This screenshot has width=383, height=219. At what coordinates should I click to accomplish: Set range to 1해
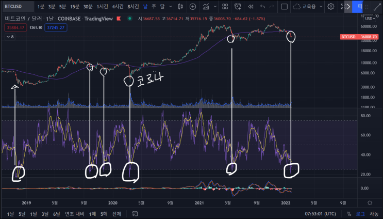[x=92, y=214]
